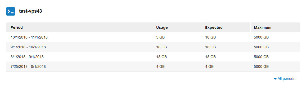Click the 5000 GB maximum in last row
306x95 pixels.
[x=261, y=66]
